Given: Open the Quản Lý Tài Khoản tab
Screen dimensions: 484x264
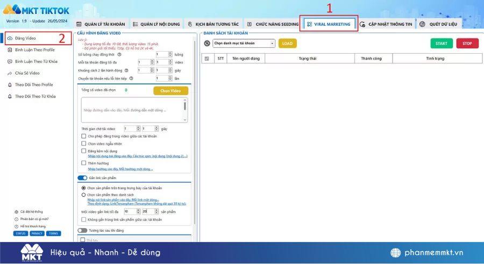Looking at the screenshot, I should [101, 24].
